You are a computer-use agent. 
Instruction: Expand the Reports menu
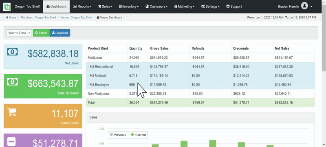[82, 7]
